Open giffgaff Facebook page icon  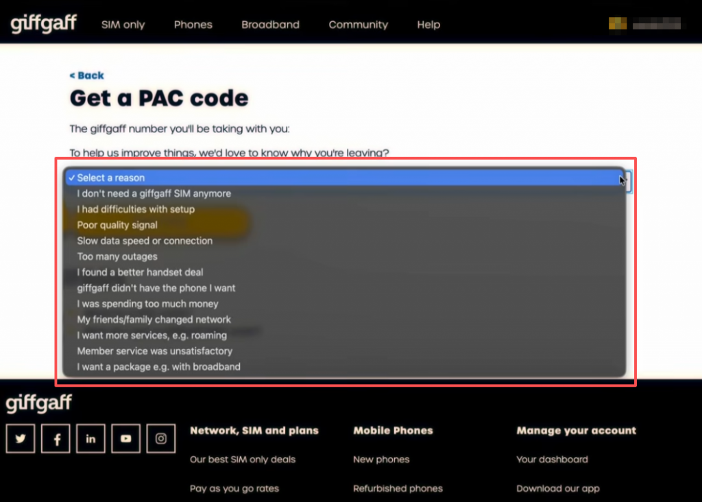click(56, 438)
